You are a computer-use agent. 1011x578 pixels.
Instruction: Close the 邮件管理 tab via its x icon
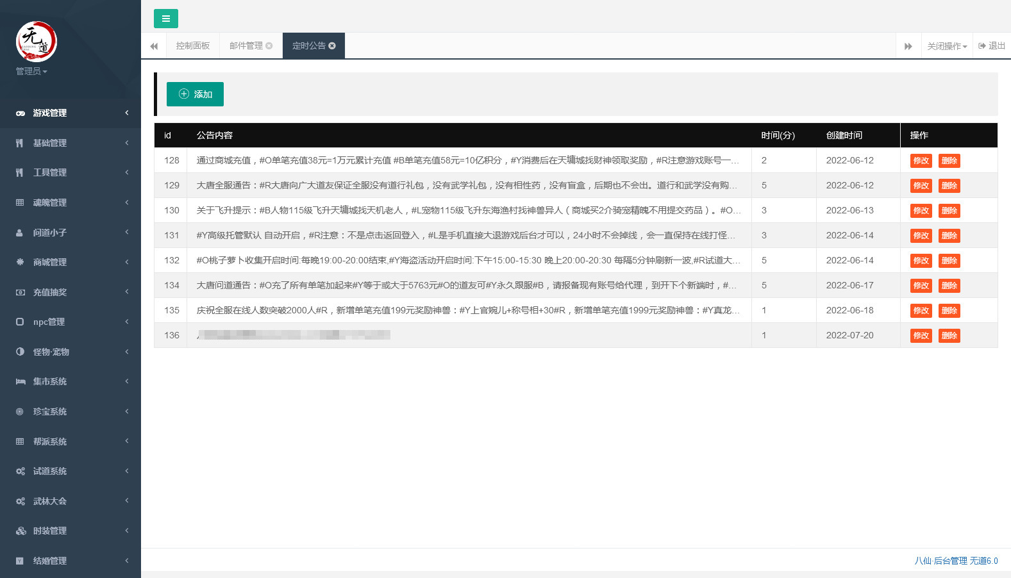[x=269, y=46]
